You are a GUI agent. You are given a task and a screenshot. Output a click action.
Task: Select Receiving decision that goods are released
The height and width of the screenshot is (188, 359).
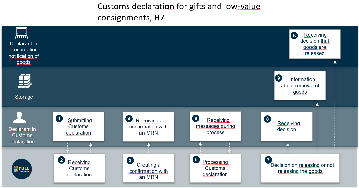coord(315,44)
